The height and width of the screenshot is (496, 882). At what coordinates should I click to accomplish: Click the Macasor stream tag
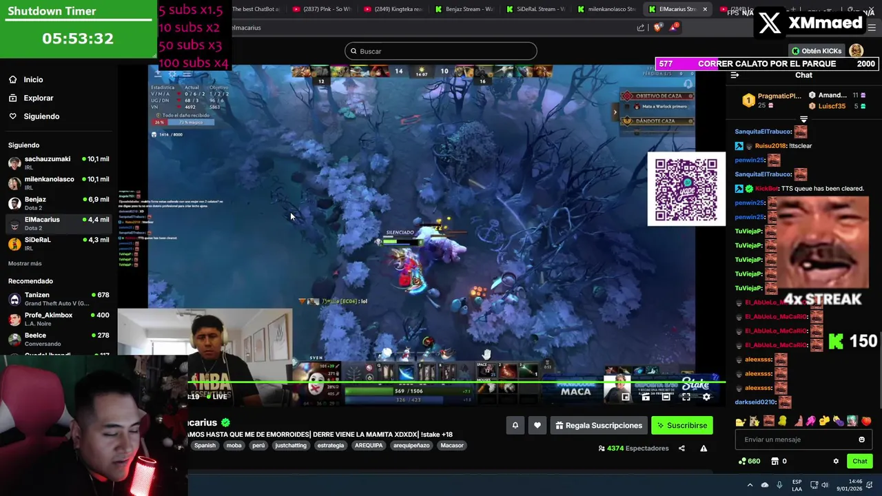[x=452, y=446]
